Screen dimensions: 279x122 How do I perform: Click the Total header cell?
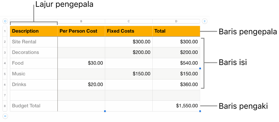click(176, 31)
